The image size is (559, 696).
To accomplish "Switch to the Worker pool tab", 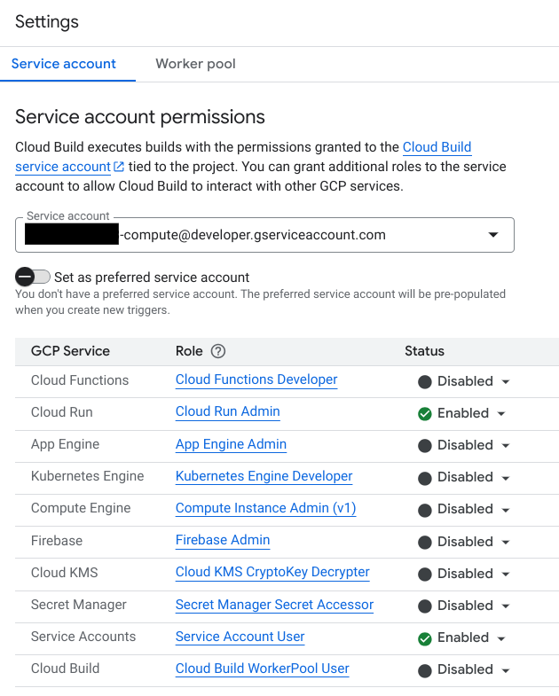I will (x=195, y=64).
